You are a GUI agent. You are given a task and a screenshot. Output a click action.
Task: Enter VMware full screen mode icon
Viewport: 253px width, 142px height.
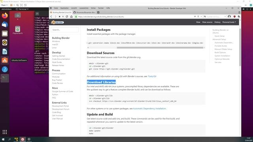[21, 5]
